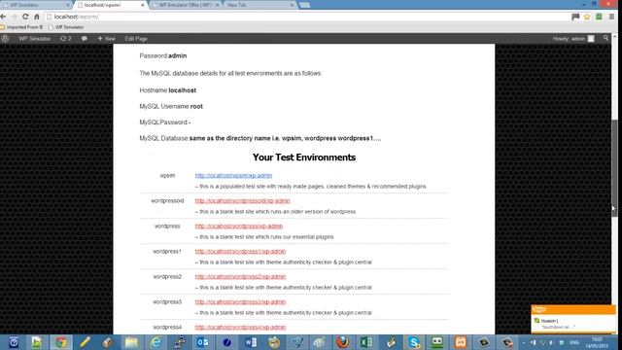Image resolution: width=622 pixels, height=350 pixels.
Task: Click the 'Hostname localhost' line
Action: tap(168, 90)
